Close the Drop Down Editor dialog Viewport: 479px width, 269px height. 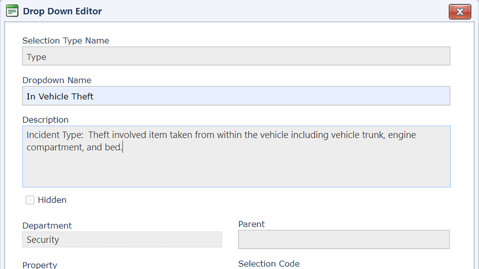point(460,12)
